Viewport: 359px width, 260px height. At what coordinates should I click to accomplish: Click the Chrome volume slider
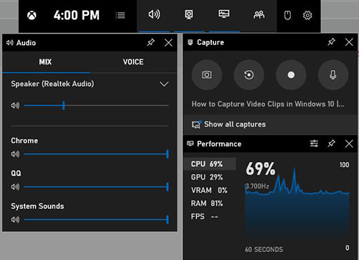coord(96,154)
